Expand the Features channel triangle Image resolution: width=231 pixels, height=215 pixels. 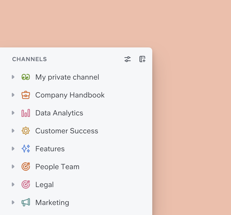tap(13, 149)
